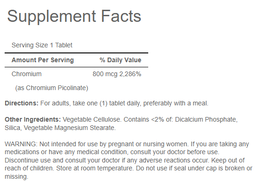This screenshot has height=182, width=258.
Task: Click the bold Directions label
Action: tap(22, 103)
